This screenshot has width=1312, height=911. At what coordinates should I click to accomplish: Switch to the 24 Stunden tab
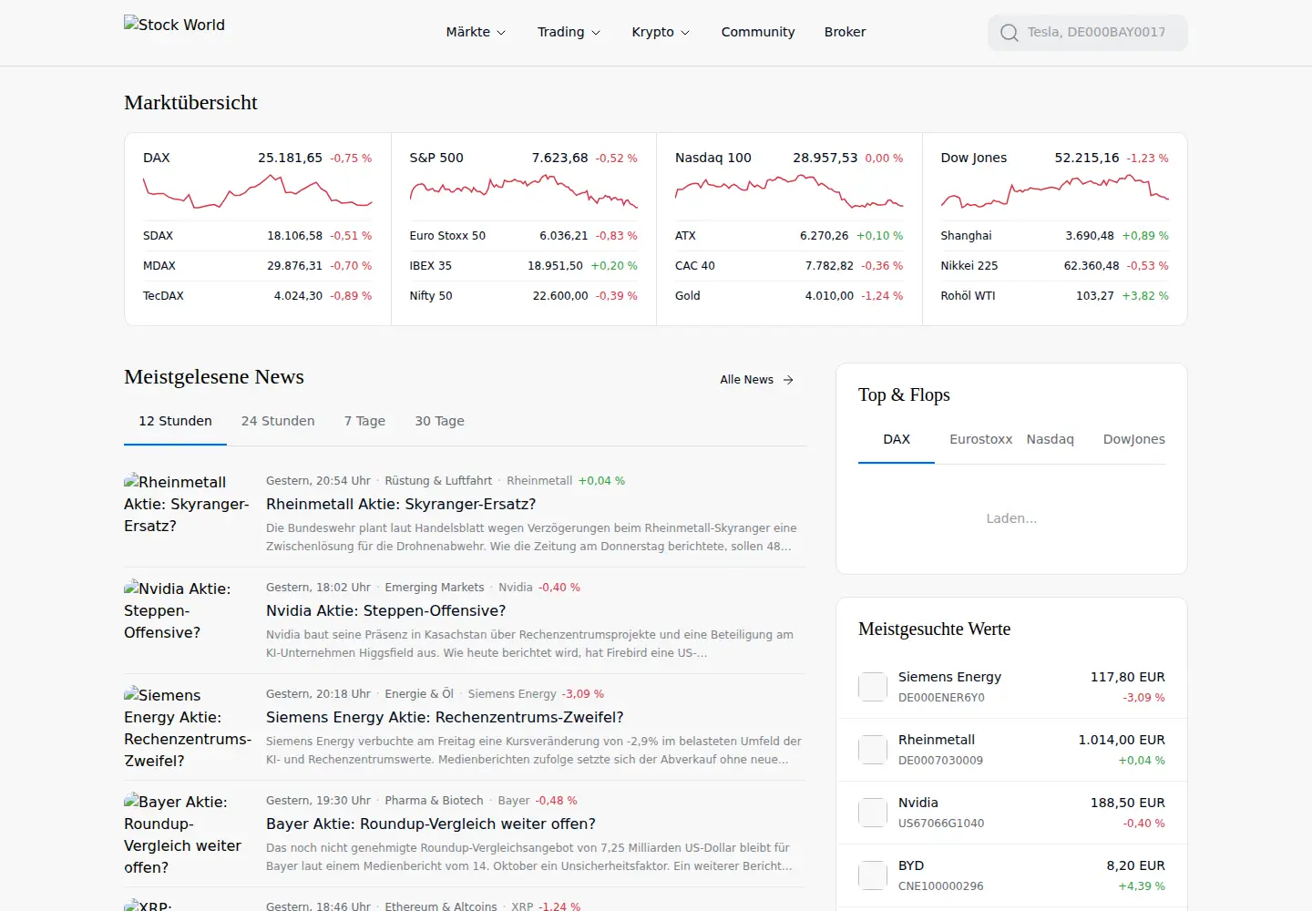click(278, 421)
